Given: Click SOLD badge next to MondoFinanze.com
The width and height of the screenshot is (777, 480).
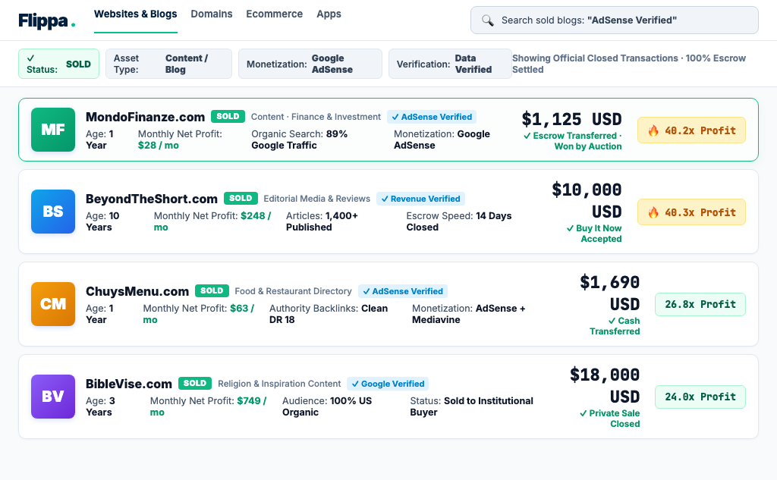Looking at the screenshot, I should click(228, 117).
